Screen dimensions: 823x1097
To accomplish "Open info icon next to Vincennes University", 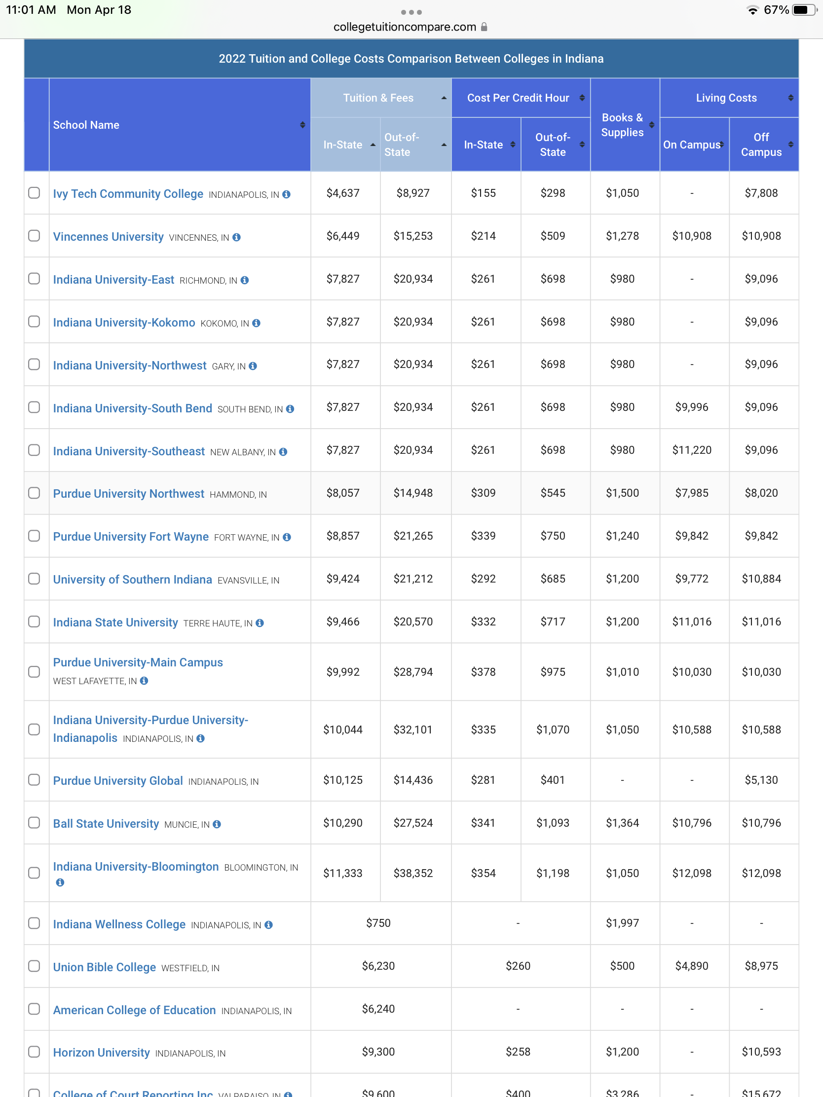I will point(237,237).
